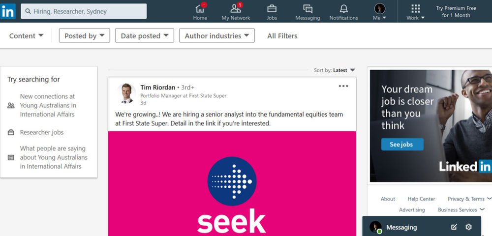The image size is (492, 236).
Task: Open the Author industries dropdown
Action: tap(217, 36)
